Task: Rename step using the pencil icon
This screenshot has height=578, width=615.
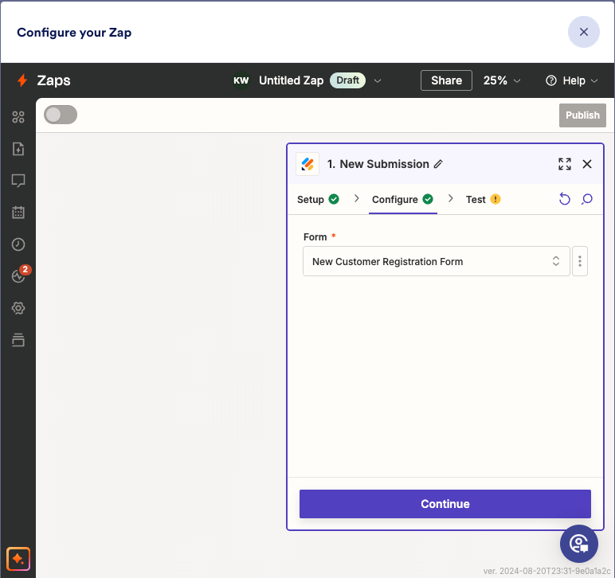Action: pos(438,164)
